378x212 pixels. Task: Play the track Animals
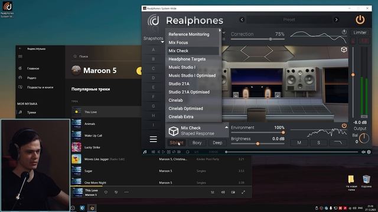pyautogui.click(x=90, y=124)
